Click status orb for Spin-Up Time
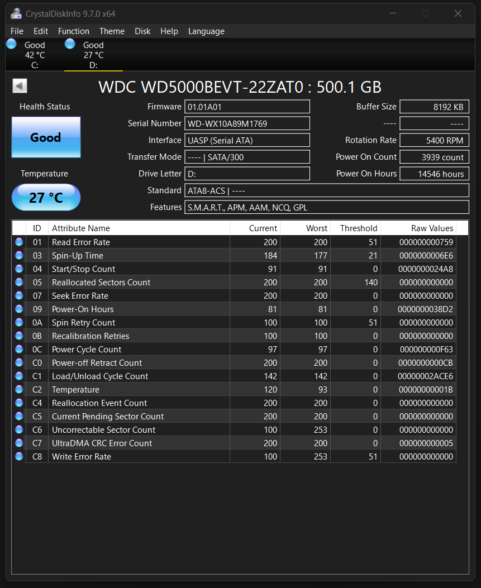The width and height of the screenshot is (481, 588). (19, 255)
